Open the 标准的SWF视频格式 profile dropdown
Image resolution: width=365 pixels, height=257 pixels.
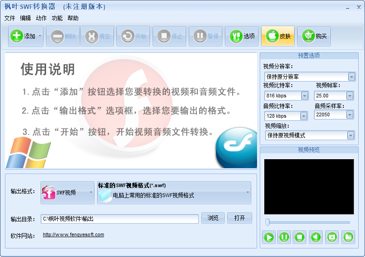click(174, 193)
